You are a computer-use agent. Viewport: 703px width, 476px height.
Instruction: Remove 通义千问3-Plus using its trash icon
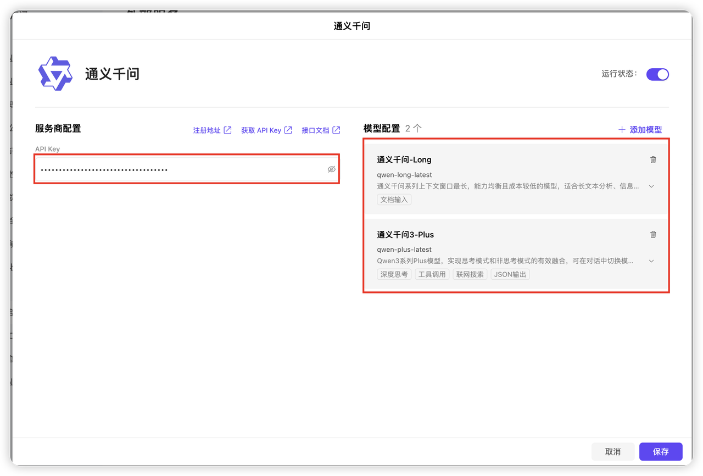tap(653, 234)
